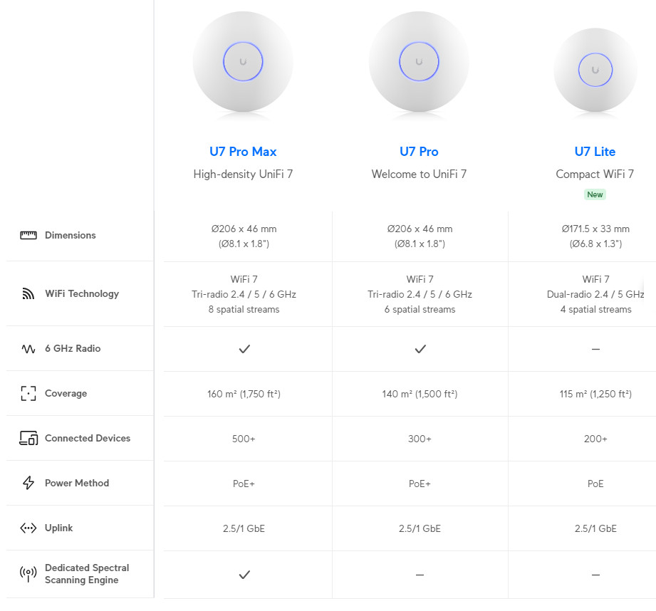Screen dimensions: 656x611
Task: Click the WiFi Technology row label
Action: pyautogui.click(x=82, y=294)
